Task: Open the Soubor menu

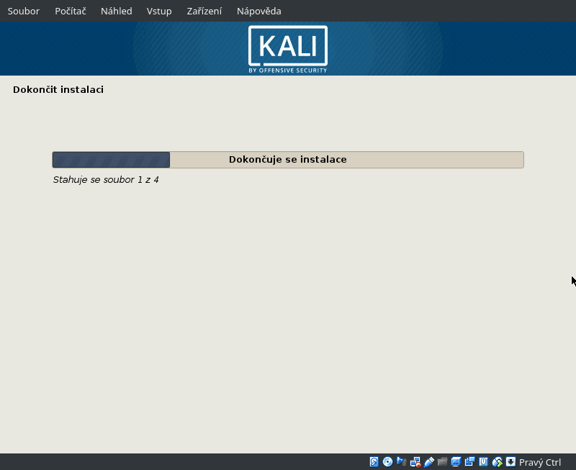Action: [23, 11]
